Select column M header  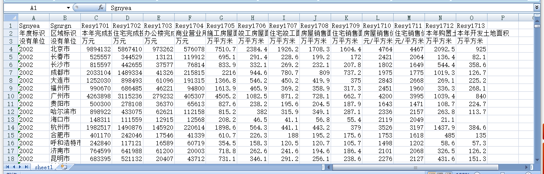pyautogui.click(x=409, y=18)
